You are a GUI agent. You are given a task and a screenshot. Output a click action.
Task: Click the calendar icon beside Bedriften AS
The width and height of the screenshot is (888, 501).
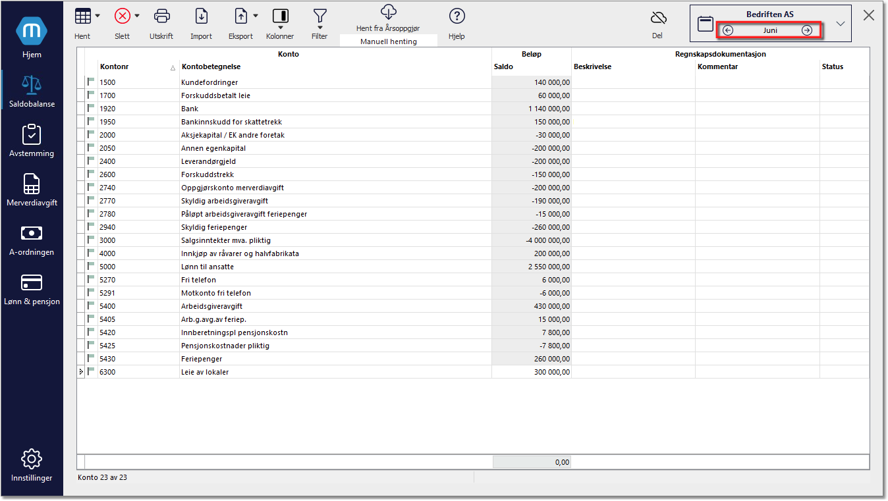(x=706, y=24)
